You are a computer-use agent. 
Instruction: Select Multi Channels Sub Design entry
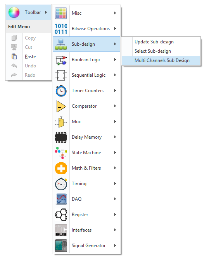[x=161, y=60]
